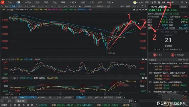Toggle the 均线 overlay indicator button
This screenshot has height=107, width=189.
(x=81, y=97)
